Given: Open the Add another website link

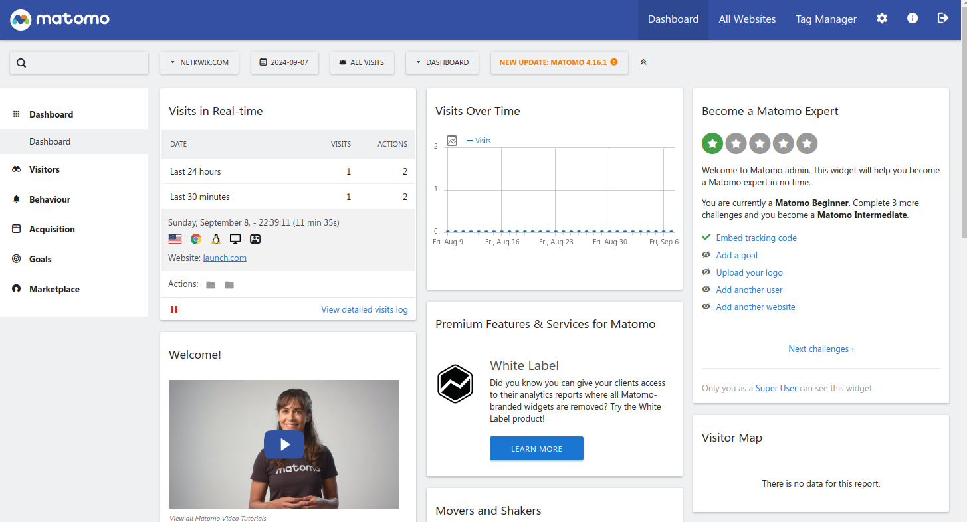Looking at the screenshot, I should (756, 307).
